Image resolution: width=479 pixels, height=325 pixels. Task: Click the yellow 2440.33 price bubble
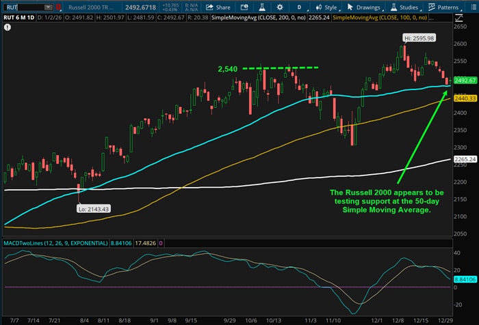(465, 98)
